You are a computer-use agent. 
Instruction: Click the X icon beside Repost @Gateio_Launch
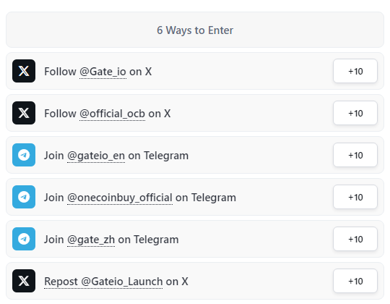click(x=24, y=281)
